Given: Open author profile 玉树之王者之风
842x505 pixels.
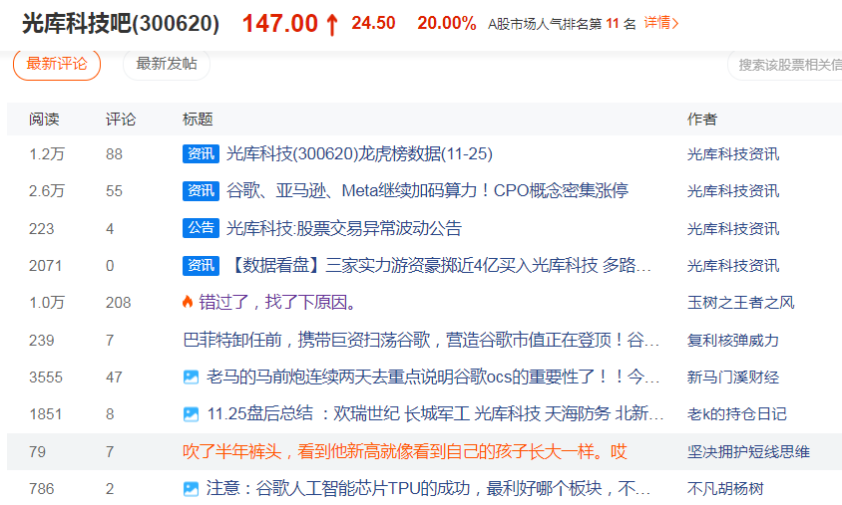Looking at the screenshot, I should [x=740, y=303].
